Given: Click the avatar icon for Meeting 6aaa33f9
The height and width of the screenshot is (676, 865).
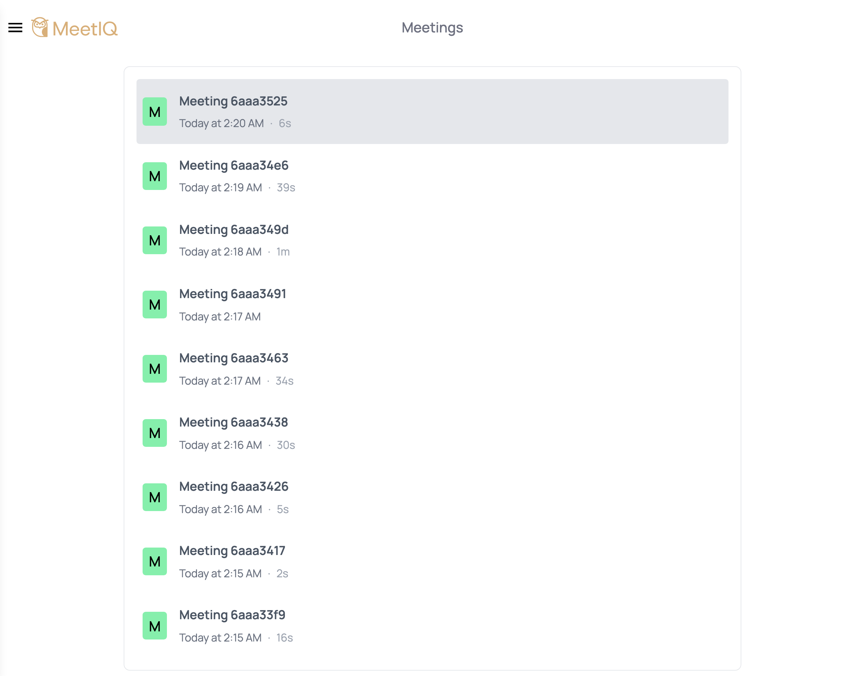Looking at the screenshot, I should [154, 626].
